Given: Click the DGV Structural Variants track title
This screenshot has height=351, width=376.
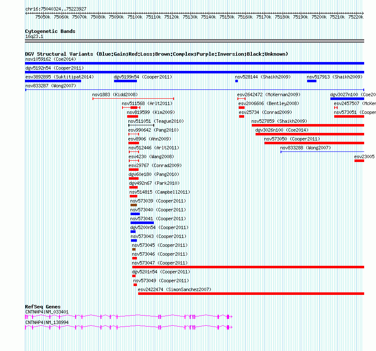Looking at the screenshot, I should pyautogui.click(x=157, y=54).
